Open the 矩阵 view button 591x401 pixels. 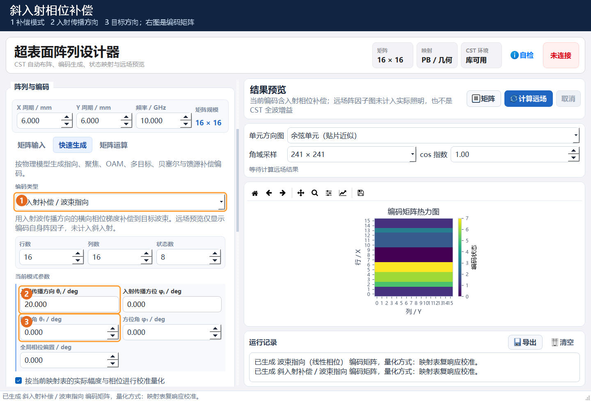(x=484, y=99)
